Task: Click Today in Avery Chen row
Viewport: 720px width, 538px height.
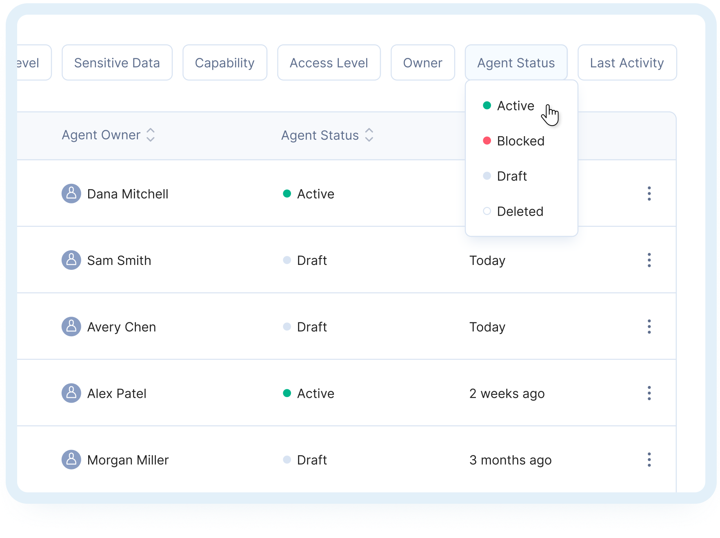Action: pos(487,326)
